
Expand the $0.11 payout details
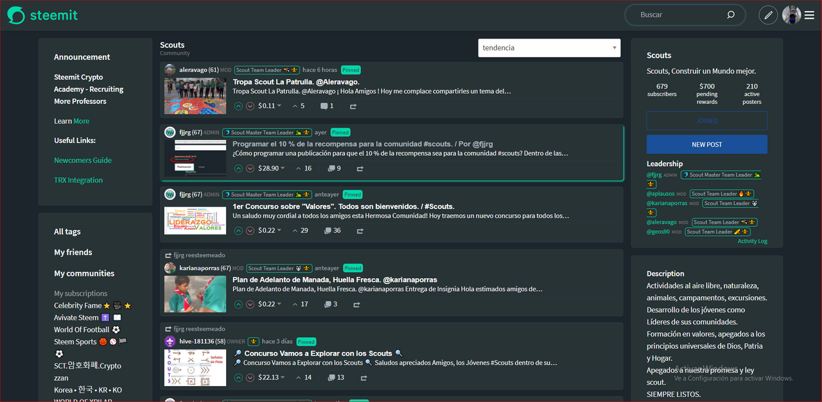click(x=268, y=106)
